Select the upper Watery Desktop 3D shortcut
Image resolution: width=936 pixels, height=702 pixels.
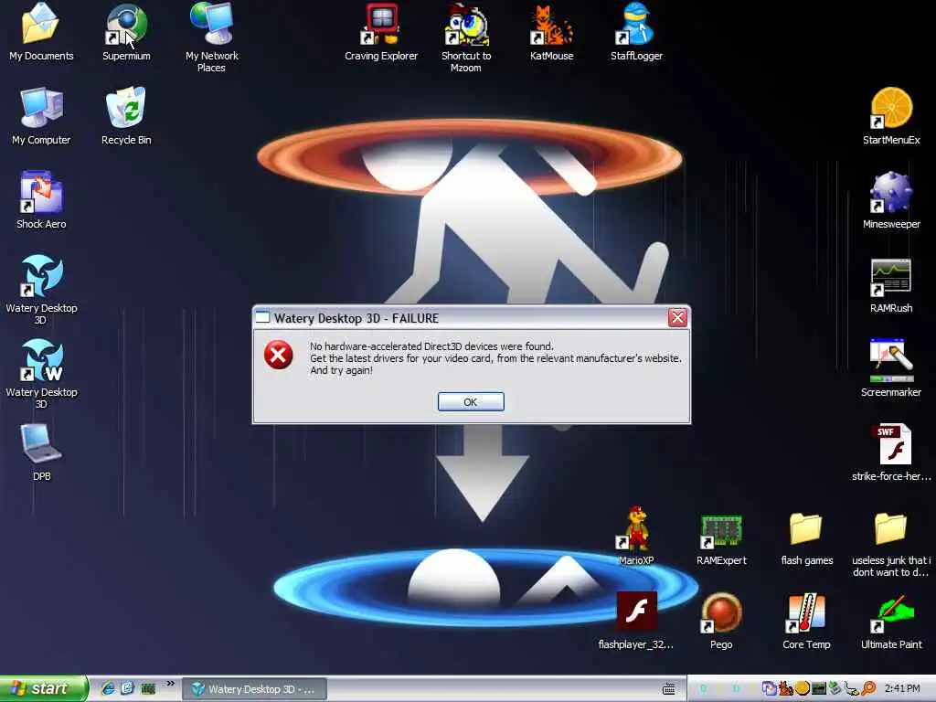[41, 290]
